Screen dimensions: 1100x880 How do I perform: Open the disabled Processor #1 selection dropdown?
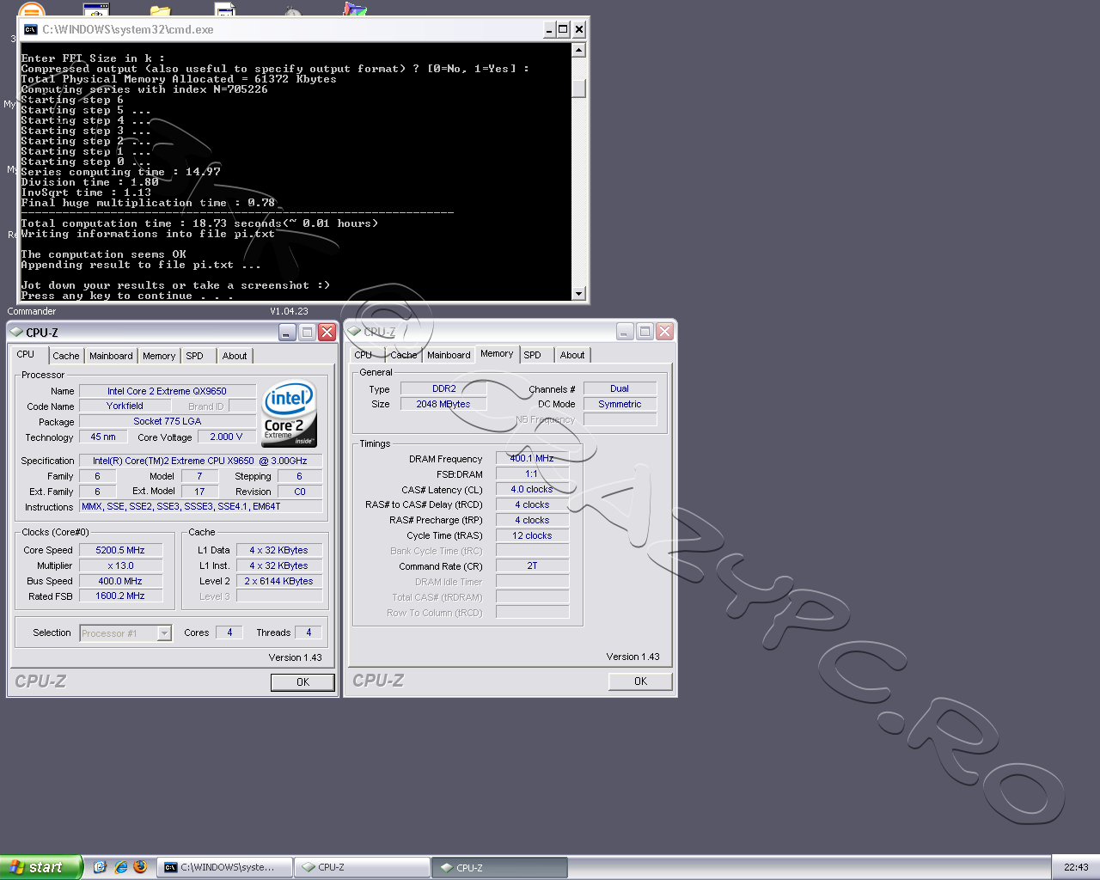[x=164, y=633]
